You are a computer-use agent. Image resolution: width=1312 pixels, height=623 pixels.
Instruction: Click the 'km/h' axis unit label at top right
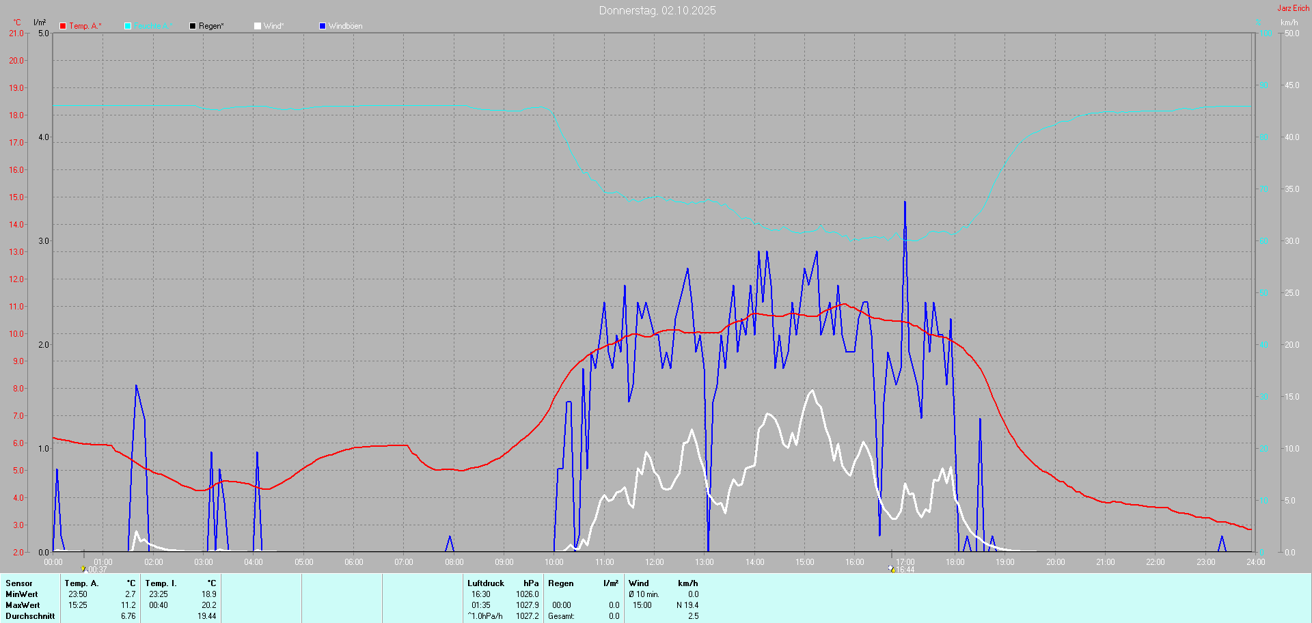1289,23
